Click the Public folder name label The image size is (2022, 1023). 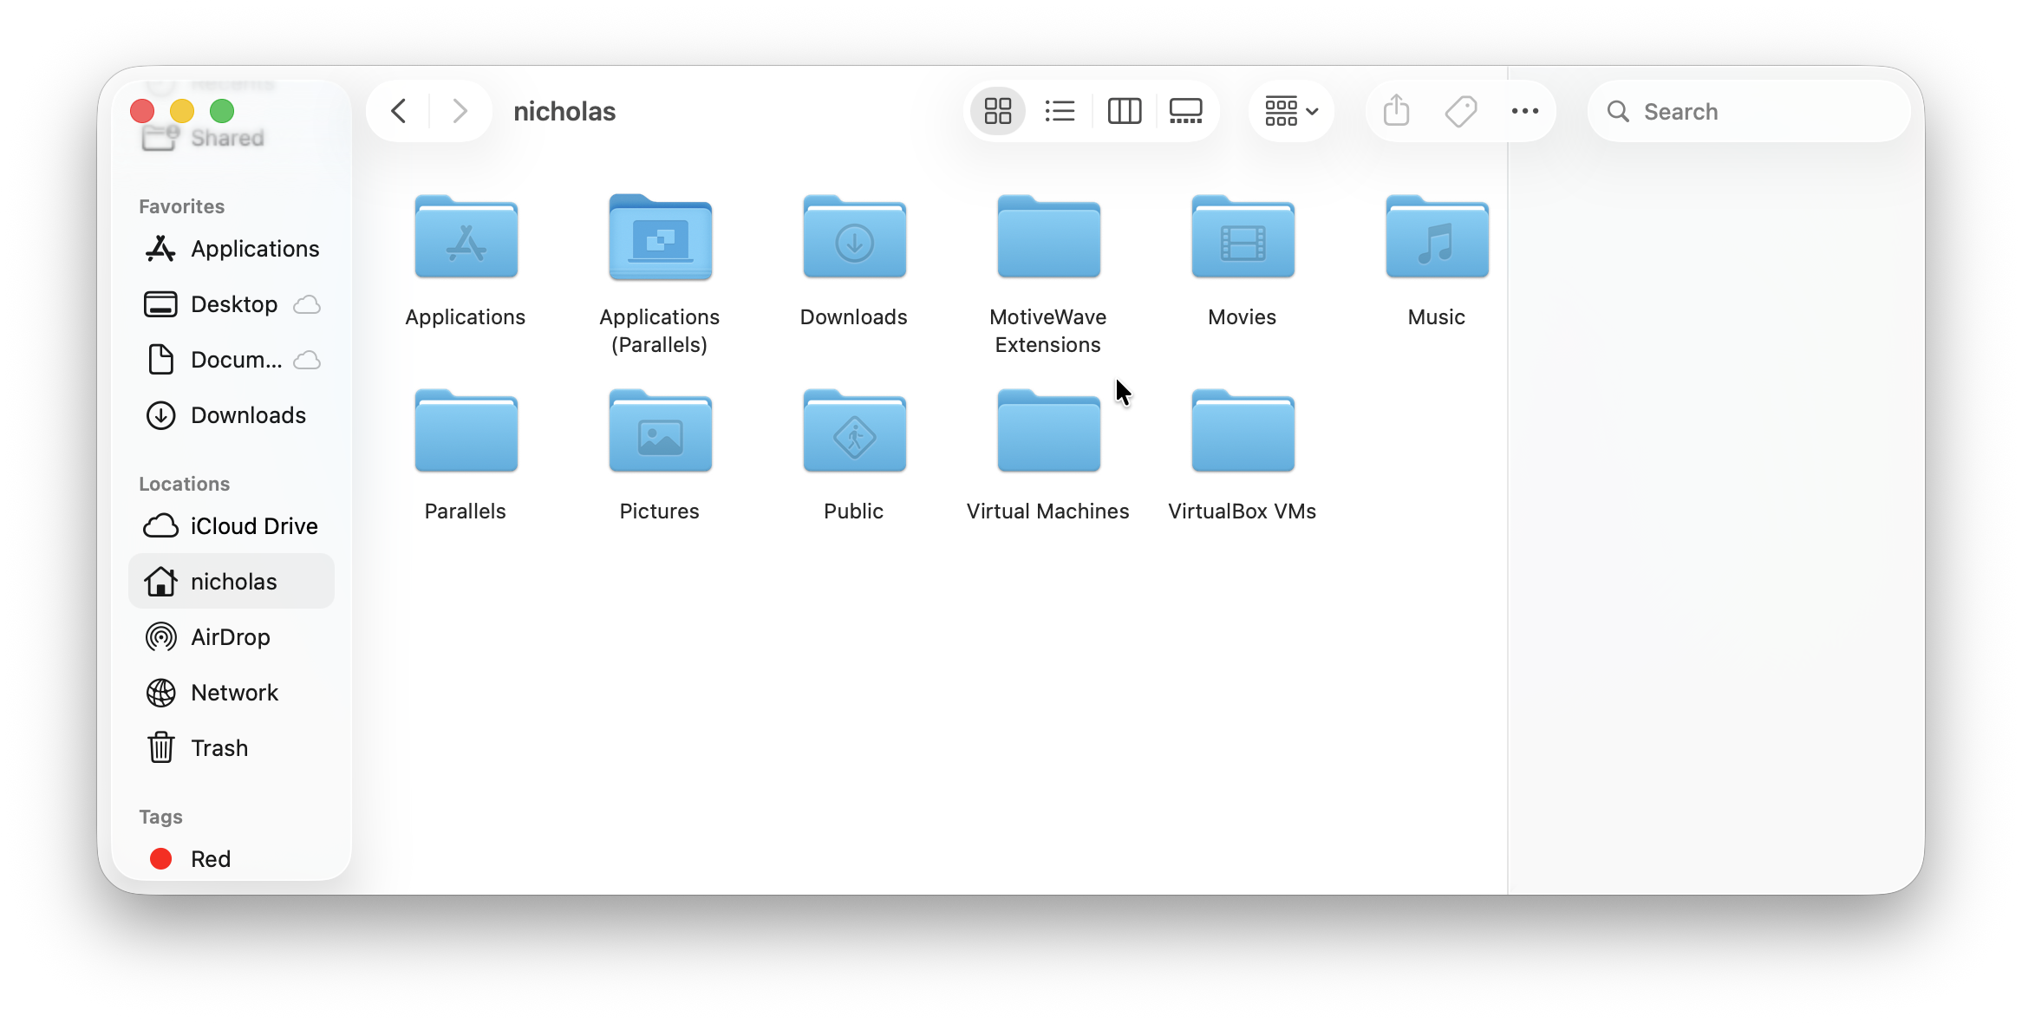pos(854,511)
